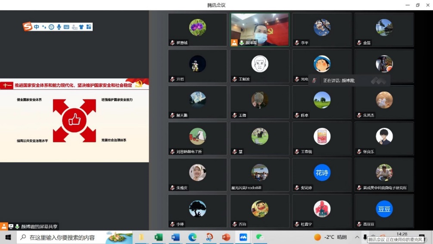Click the taskbar search input box
Image resolution: width=433 pixels, height=244 pixels.
coord(65,237)
